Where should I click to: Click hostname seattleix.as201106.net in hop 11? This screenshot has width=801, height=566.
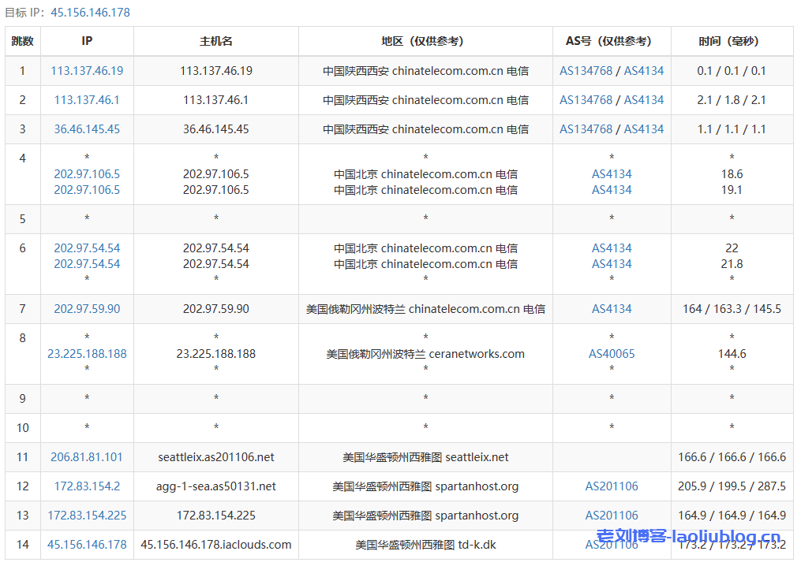coord(216,457)
